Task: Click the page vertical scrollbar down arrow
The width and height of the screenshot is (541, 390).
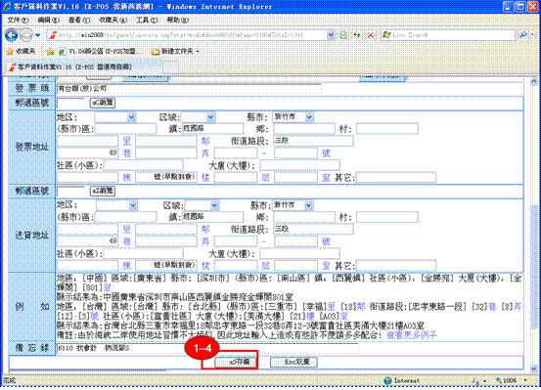Action: pos(534,368)
